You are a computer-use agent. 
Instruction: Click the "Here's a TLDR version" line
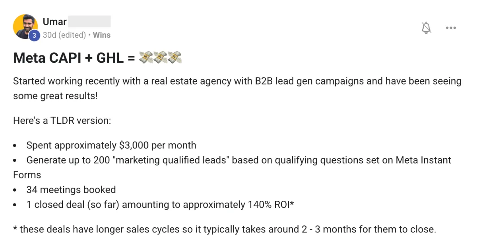[x=62, y=120]
